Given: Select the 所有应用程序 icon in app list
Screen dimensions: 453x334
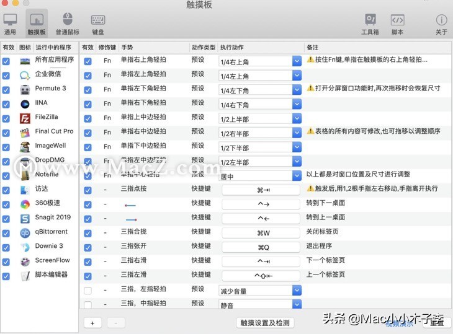Looking at the screenshot, I should point(25,61).
